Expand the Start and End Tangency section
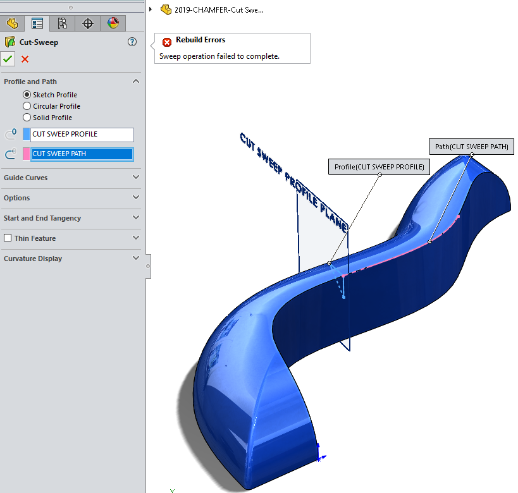Image resolution: width=518 pixels, height=493 pixels. [x=136, y=217]
